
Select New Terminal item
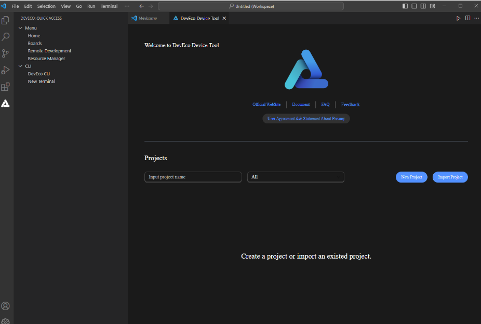pyautogui.click(x=42, y=81)
